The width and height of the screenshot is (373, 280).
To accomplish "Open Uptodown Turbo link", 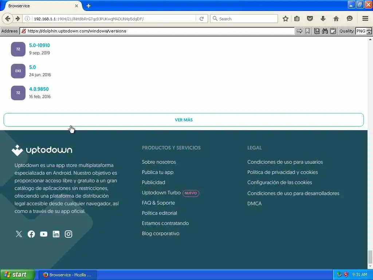I will tap(161, 192).
